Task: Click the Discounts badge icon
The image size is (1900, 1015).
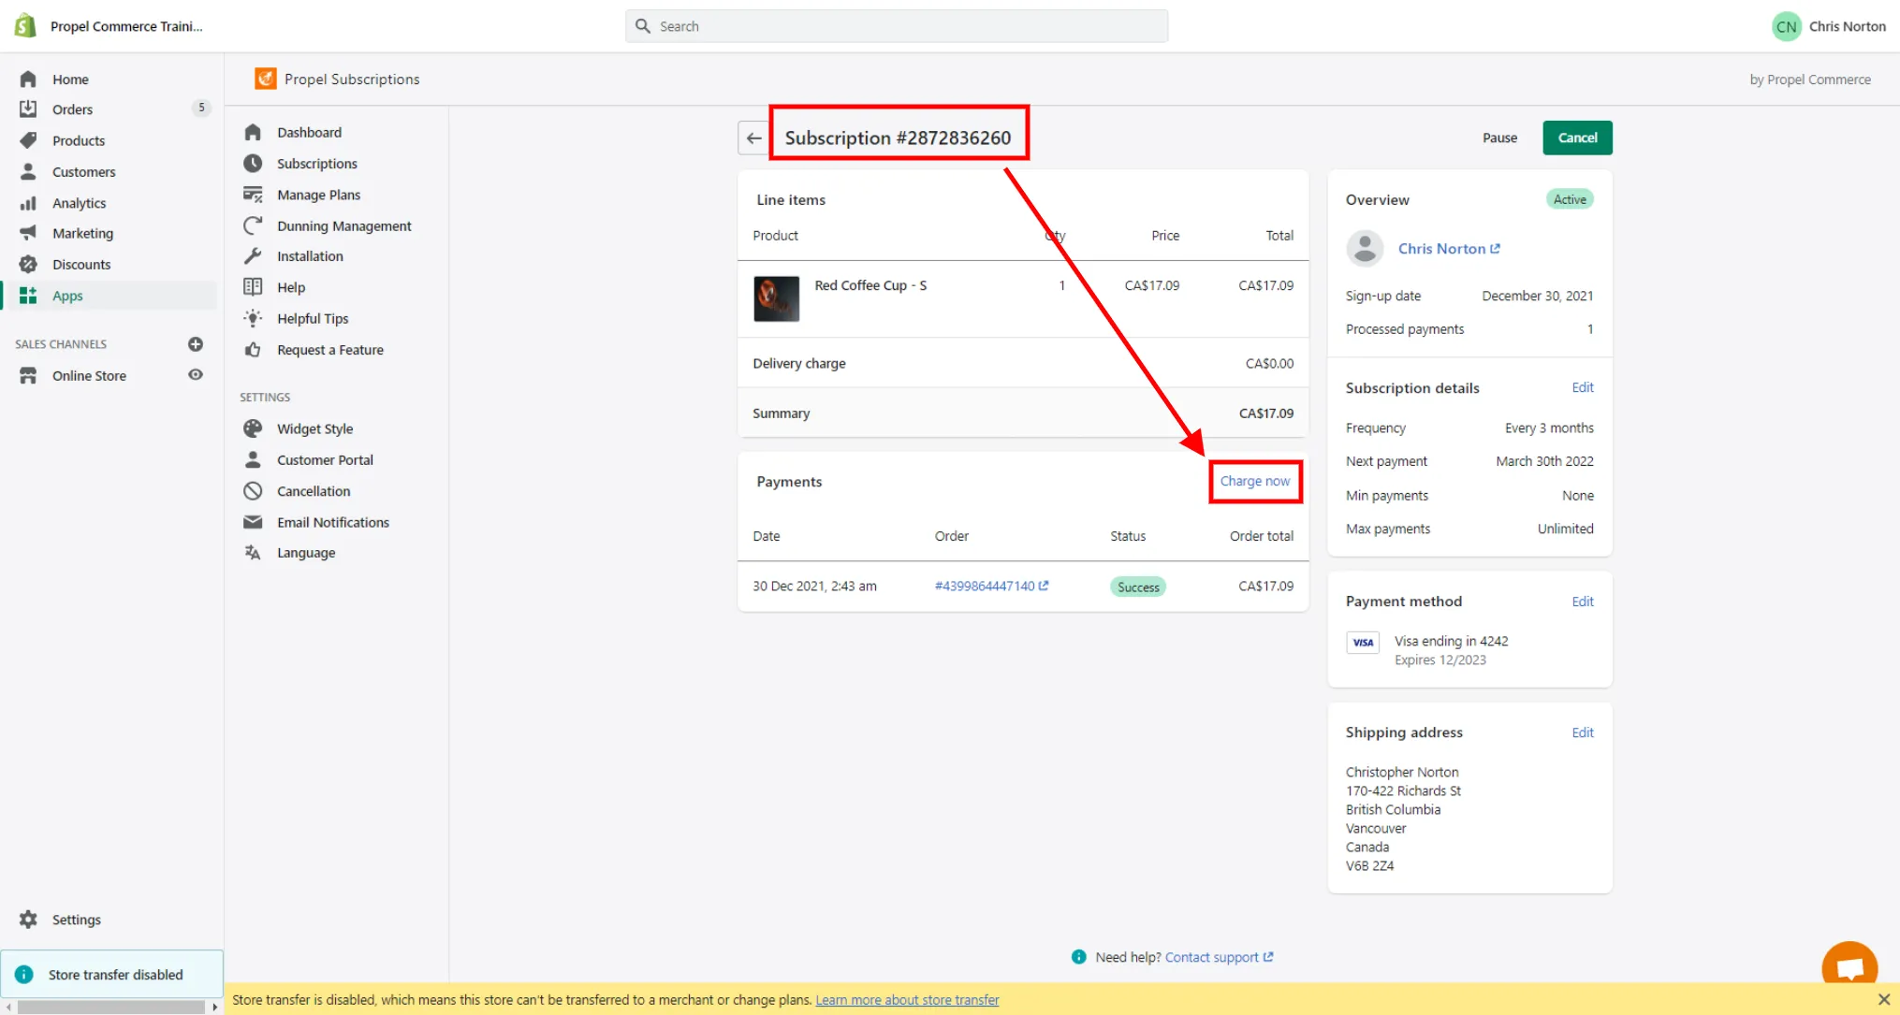Action: (x=28, y=265)
